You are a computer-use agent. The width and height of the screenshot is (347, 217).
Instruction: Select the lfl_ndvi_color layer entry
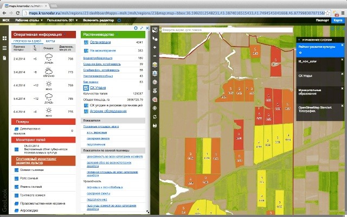tap(320, 65)
